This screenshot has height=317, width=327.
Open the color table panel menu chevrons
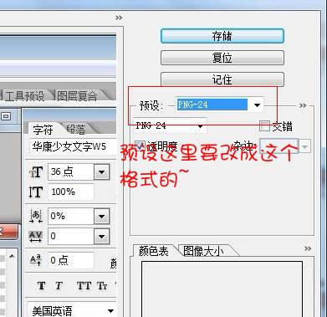coord(308,248)
